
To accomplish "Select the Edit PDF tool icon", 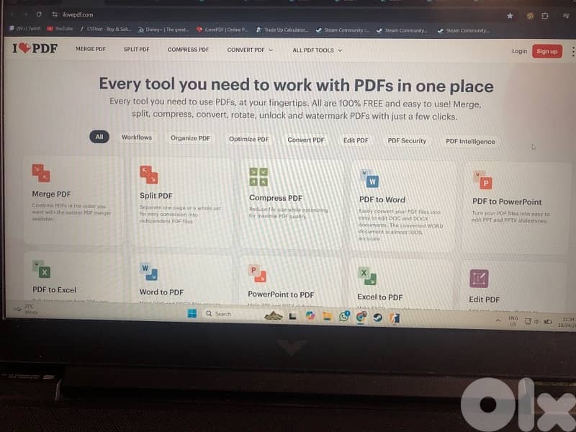I will coord(479,279).
